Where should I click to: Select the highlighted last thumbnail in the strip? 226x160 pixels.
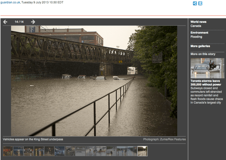tap(142, 151)
